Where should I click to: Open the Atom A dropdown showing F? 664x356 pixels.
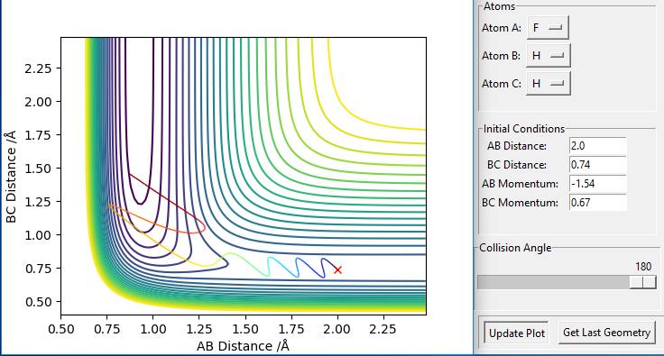click(x=548, y=28)
